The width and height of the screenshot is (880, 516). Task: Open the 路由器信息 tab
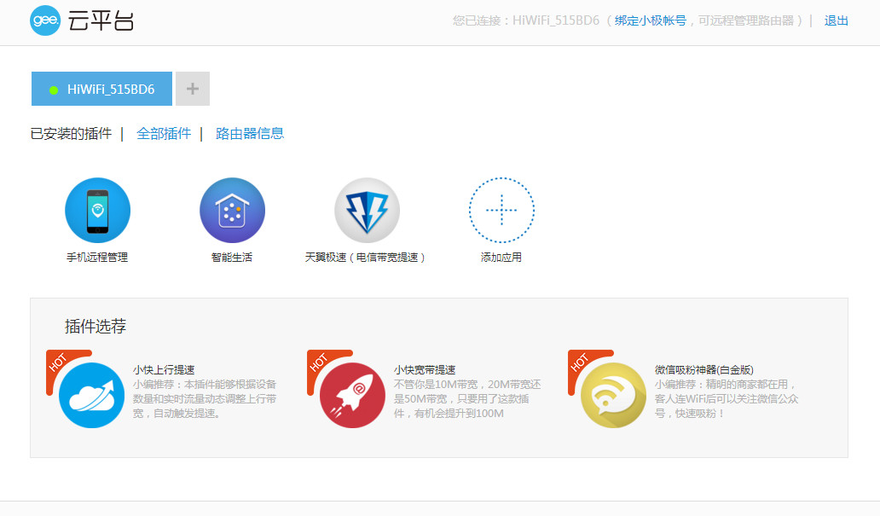(x=250, y=134)
